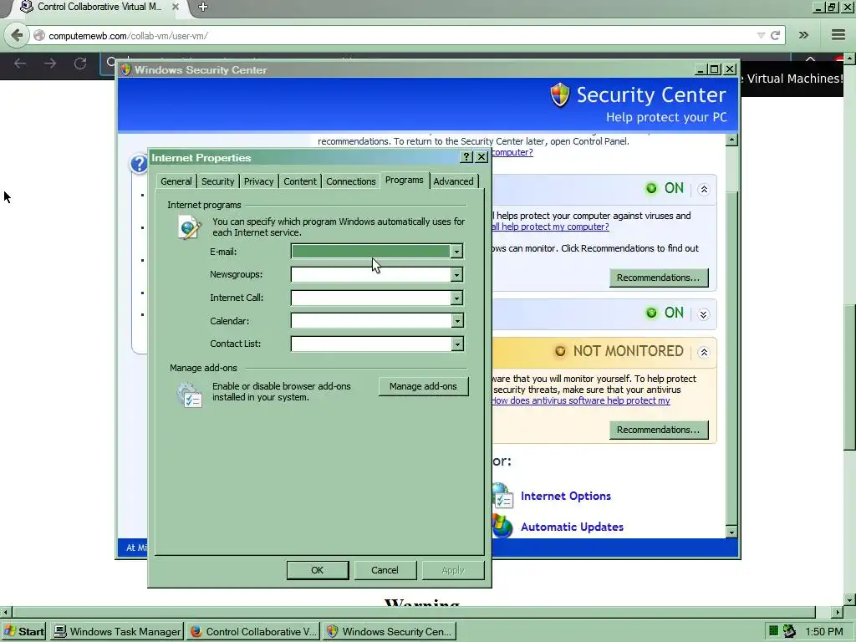Open Automatic Updates link
The height and width of the screenshot is (642, 856).
(572, 527)
